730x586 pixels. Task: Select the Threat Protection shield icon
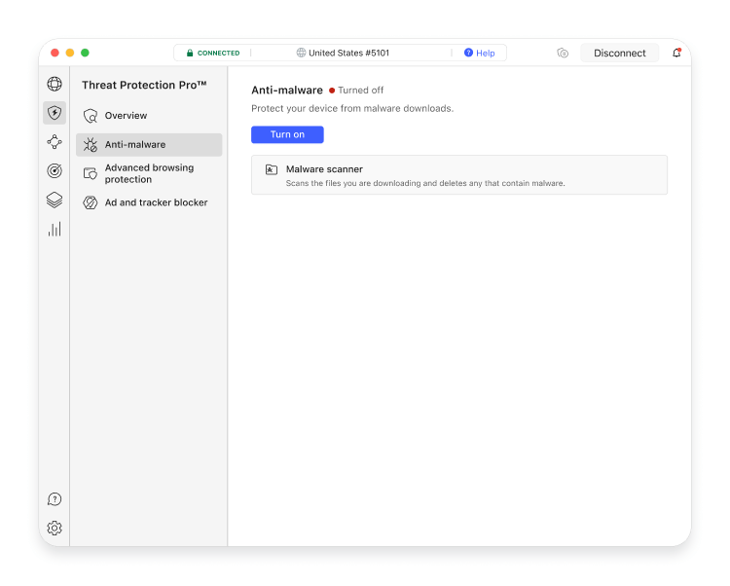coord(55,113)
